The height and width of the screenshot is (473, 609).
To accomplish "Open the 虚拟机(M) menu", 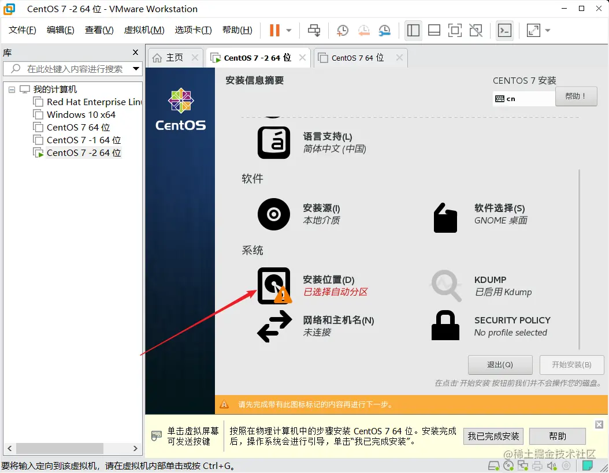I will 144,30.
